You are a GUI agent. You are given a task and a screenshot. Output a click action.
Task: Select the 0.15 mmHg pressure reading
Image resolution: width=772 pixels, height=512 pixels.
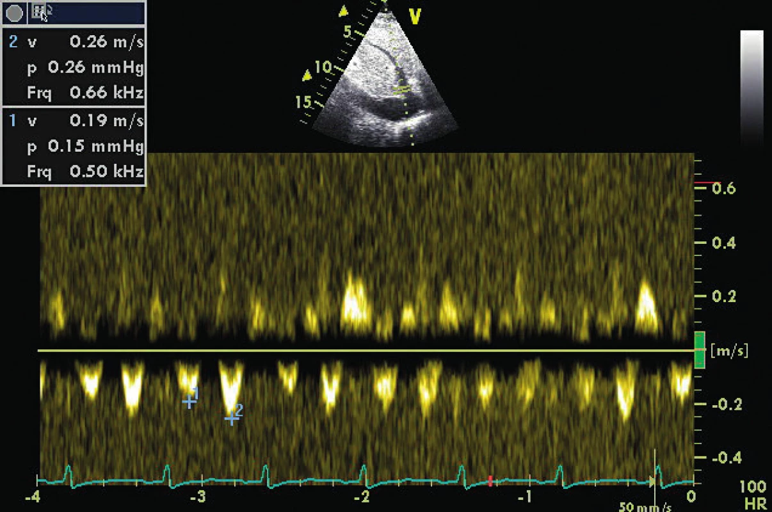pyautogui.click(x=96, y=145)
